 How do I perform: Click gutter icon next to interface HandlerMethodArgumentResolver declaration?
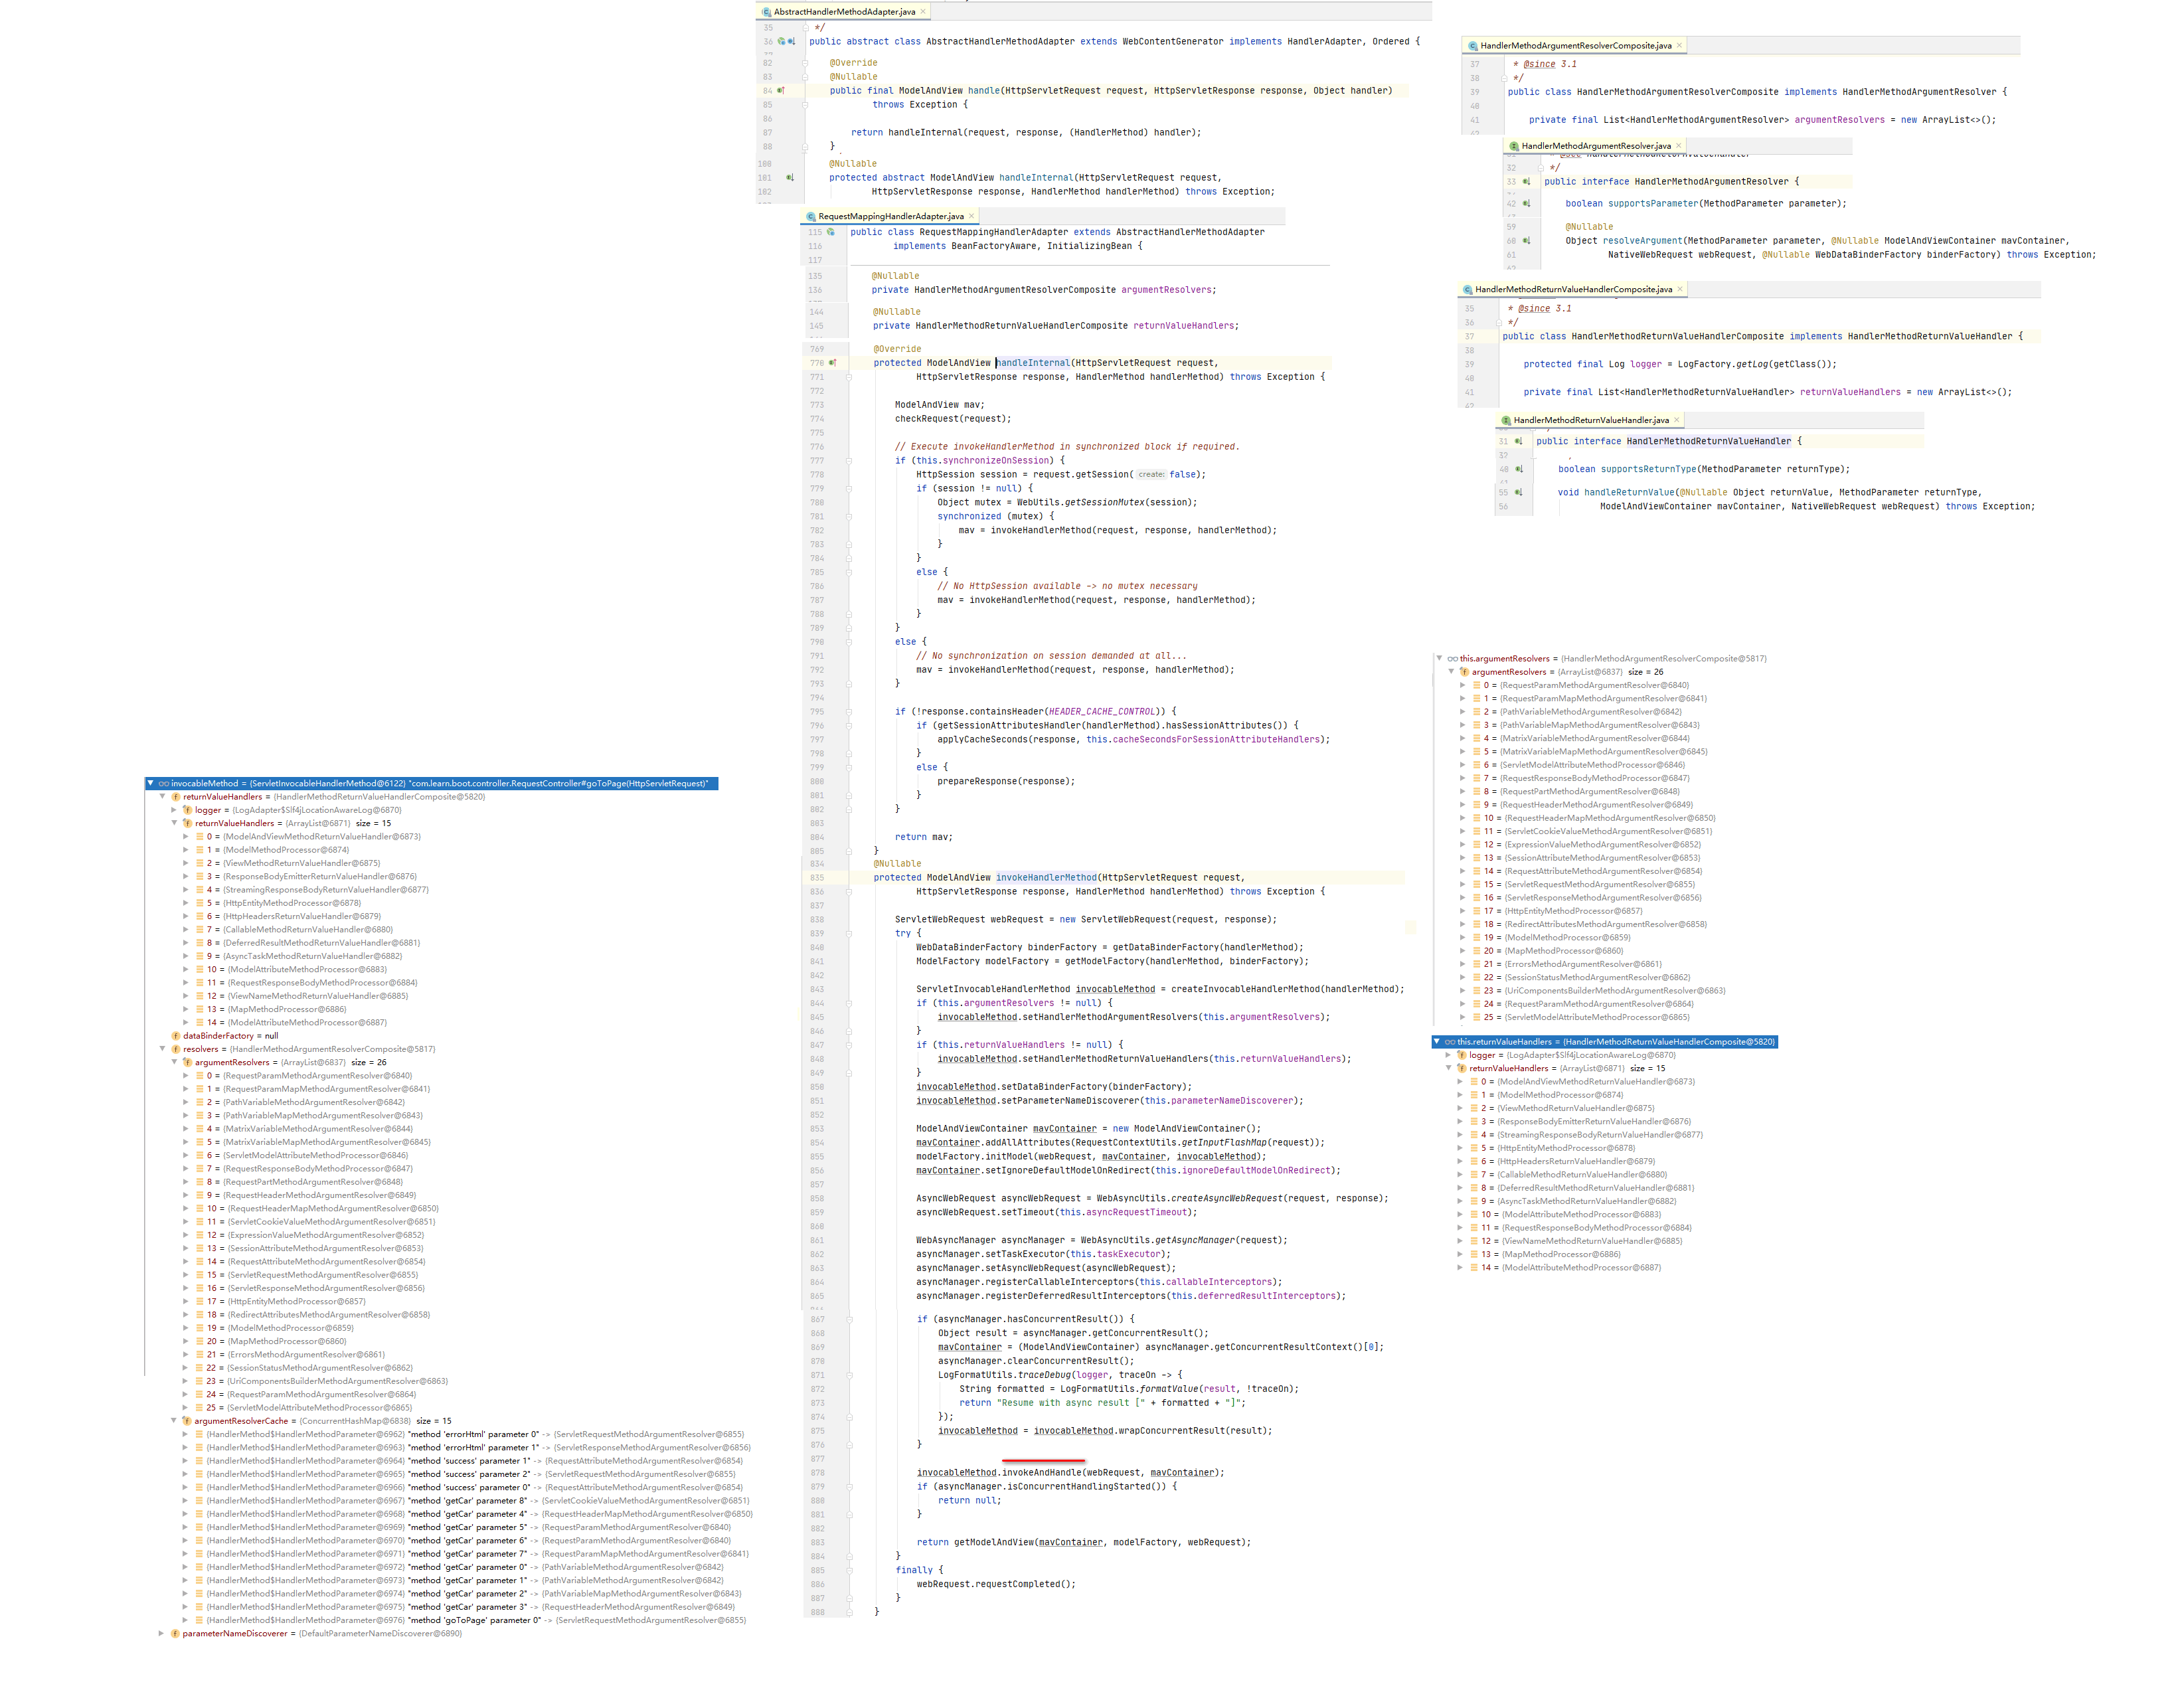click(1527, 182)
